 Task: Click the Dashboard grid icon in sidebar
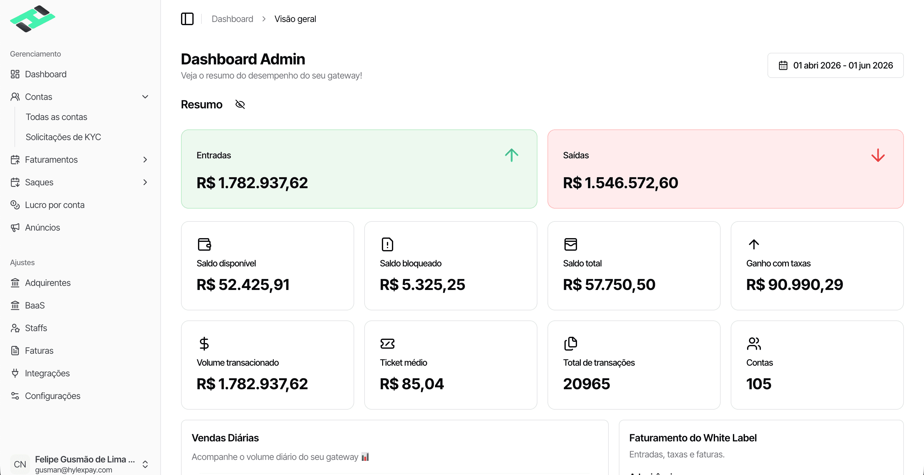click(x=15, y=74)
